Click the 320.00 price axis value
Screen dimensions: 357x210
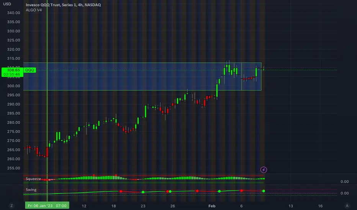pyautogui.click(x=13, y=50)
